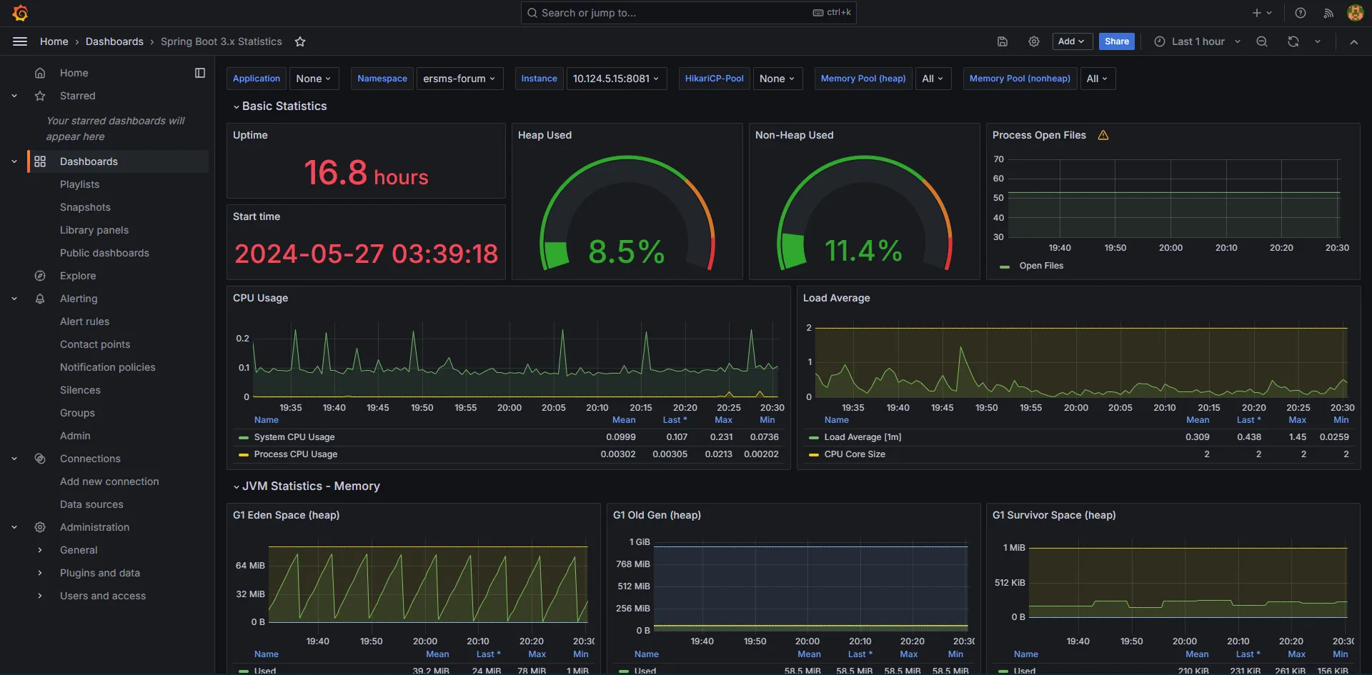Image resolution: width=1372 pixels, height=675 pixels.
Task: Click the Share button
Action: 1117,41
